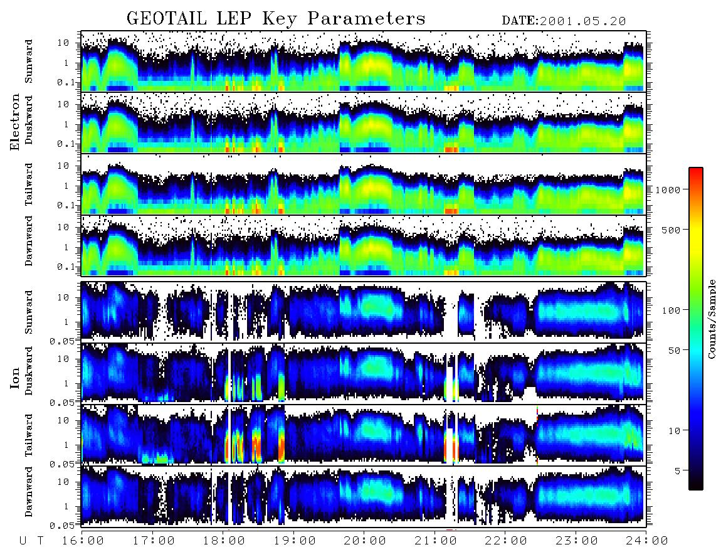This screenshot has width=716, height=552.
Task: Select the 1000 color scale tick label
Action: pyautogui.click(x=668, y=189)
